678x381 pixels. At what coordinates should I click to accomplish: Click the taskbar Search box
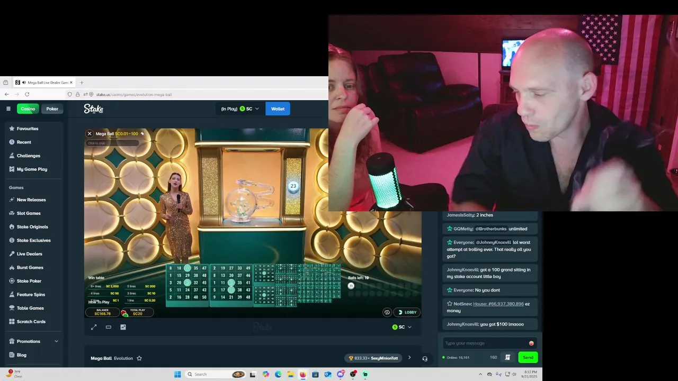[x=215, y=374]
